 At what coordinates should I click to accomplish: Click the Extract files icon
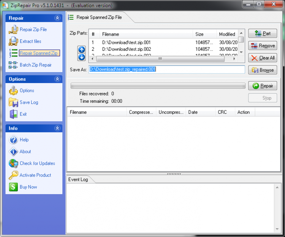(x=13, y=41)
